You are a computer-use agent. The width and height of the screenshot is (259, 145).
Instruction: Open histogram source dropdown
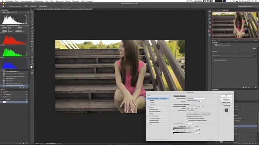(17, 25)
